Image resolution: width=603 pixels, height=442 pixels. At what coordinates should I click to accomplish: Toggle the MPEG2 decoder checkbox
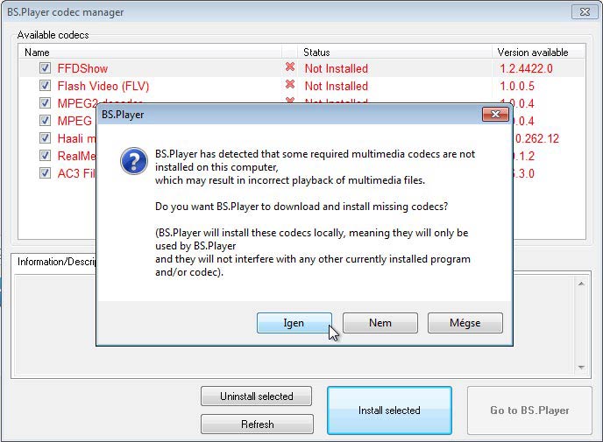click(x=45, y=103)
